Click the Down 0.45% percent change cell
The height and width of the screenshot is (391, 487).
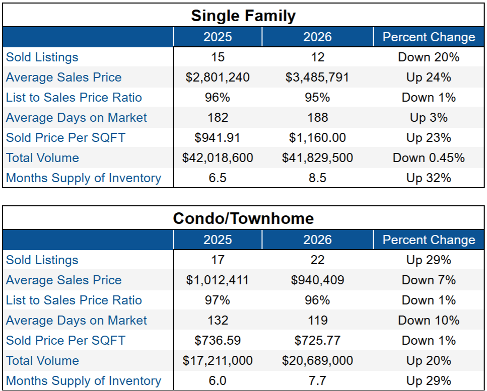click(x=429, y=158)
